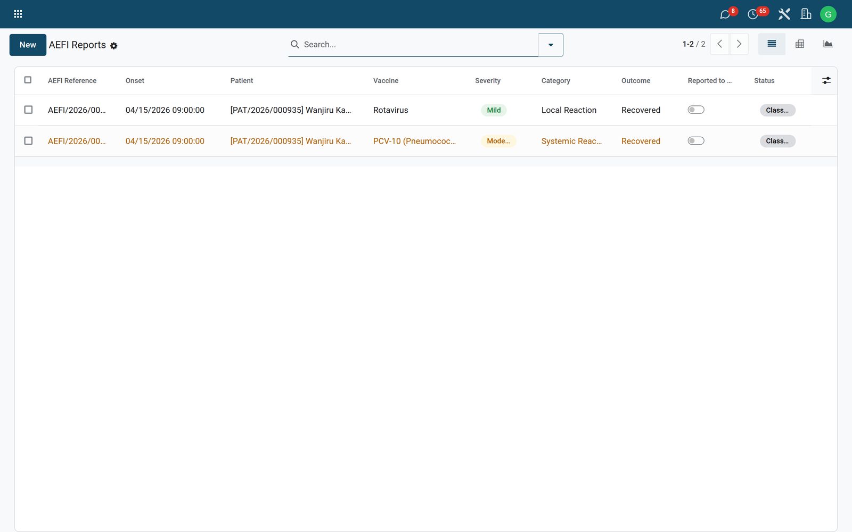Switch to list view
The height and width of the screenshot is (532, 852).
pyautogui.click(x=772, y=44)
